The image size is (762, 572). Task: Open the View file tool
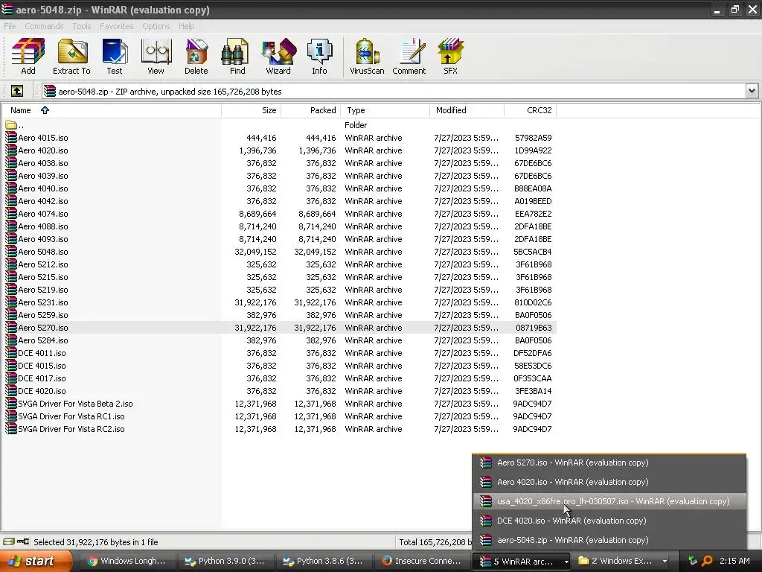156,57
